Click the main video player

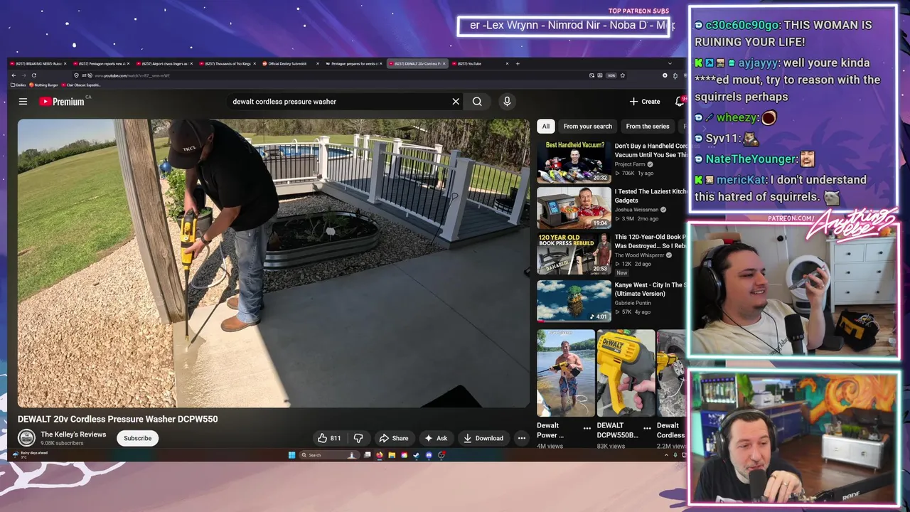(x=274, y=263)
